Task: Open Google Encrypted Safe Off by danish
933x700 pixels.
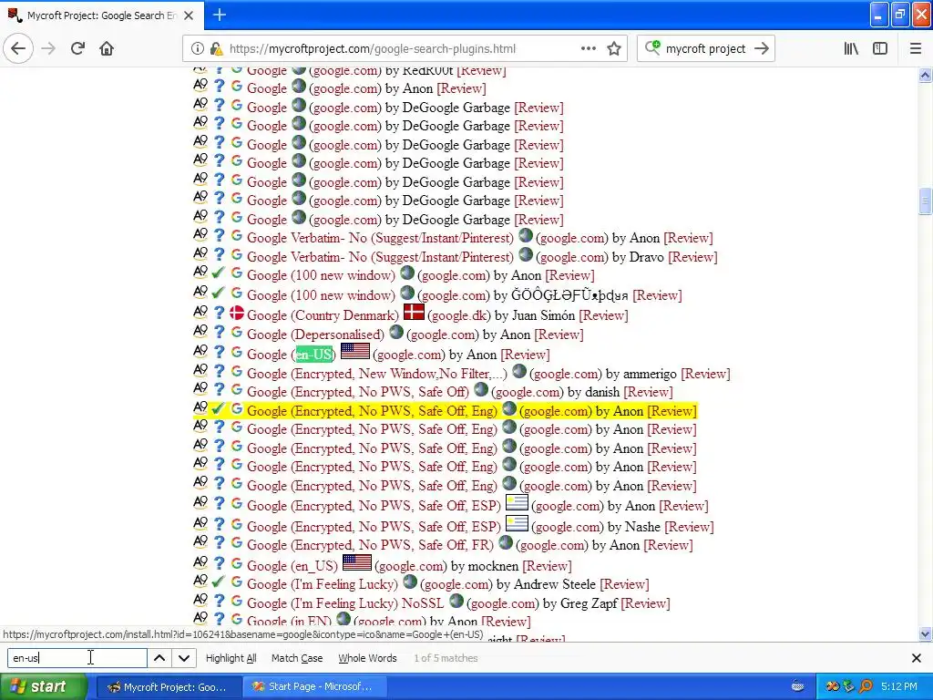Action: [357, 392]
